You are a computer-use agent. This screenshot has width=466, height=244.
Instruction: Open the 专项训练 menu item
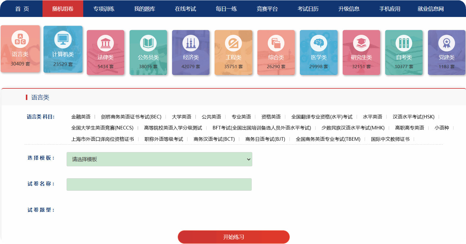tap(104, 9)
